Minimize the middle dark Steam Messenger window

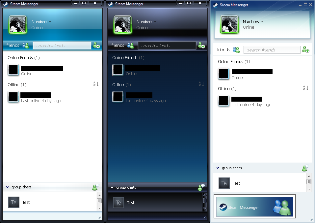(x=181, y=3)
